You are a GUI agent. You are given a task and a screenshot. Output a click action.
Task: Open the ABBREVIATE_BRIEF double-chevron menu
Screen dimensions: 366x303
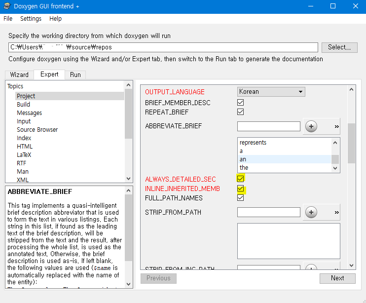click(x=336, y=126)
